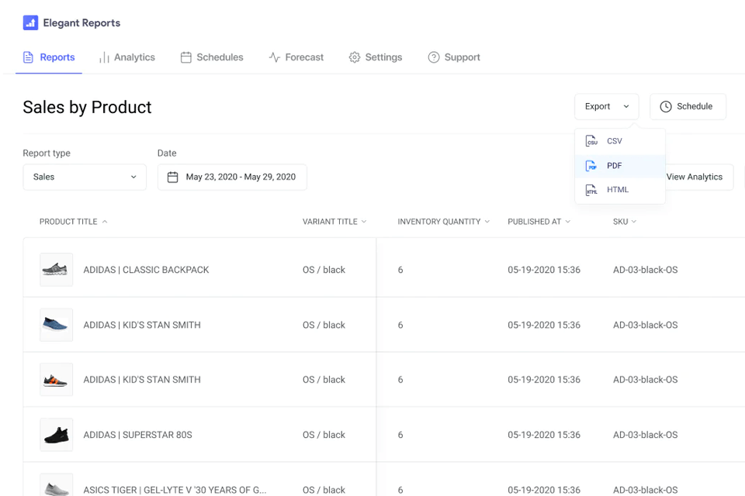Click the Support question mark icon
This screenshot has width=745, height=496.
433,57
